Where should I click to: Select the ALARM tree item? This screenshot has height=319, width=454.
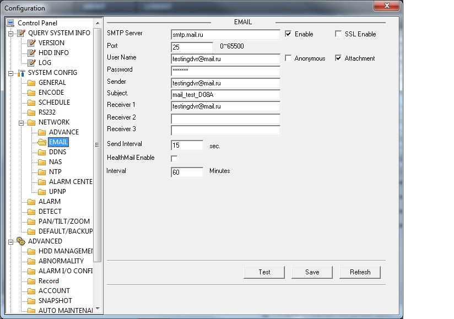[x=50, y=202]
